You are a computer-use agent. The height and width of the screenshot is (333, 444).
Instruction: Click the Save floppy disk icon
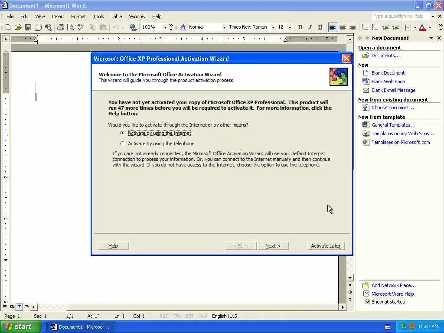[28, 27]
